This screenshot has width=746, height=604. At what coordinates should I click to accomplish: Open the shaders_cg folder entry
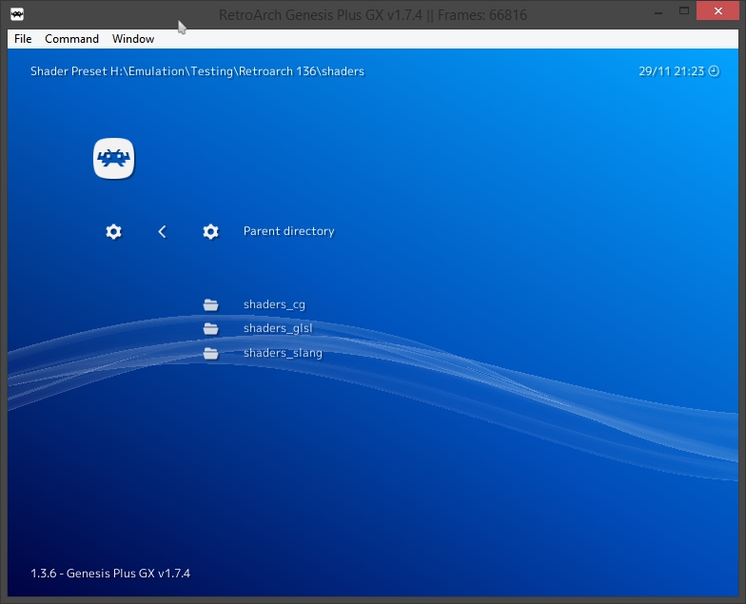[x=274, y=304]
